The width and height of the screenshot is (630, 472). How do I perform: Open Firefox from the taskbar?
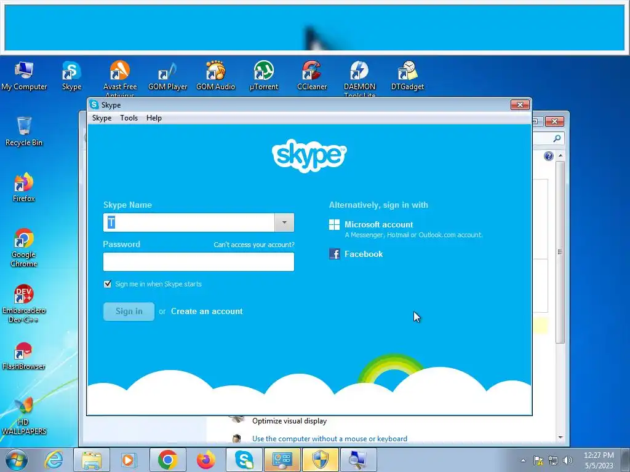(x=205, y=460)
